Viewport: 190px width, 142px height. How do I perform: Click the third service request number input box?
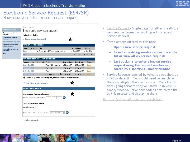pyautogui.click(x=59, y=98)
